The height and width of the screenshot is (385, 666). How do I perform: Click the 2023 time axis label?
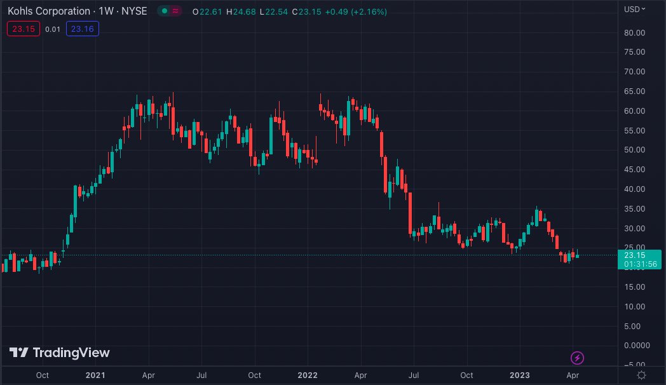[519, 375]
